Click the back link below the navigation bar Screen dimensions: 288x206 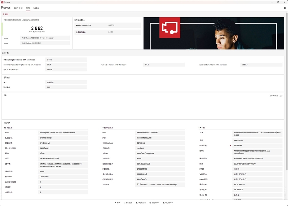(x=5, y=14)
